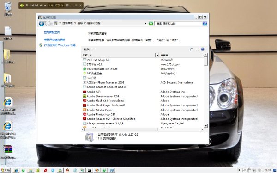Click the www.175pt.com publisher cell
277x173 pixels.
click(x=170, y=64)
